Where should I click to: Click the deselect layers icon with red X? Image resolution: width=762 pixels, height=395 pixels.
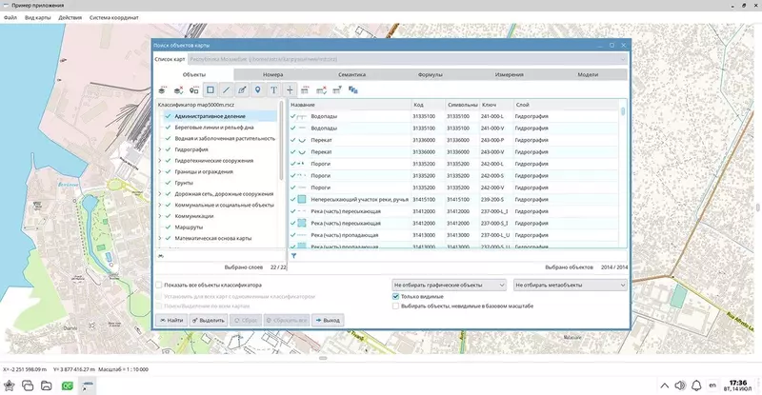pos(178,89)
